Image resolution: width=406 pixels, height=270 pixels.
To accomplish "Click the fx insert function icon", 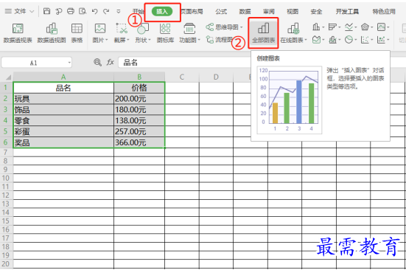I will [111, 62].
